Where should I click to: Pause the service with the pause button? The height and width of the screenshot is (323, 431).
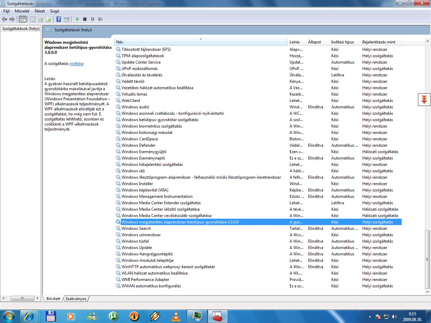[x=93, y=19]
